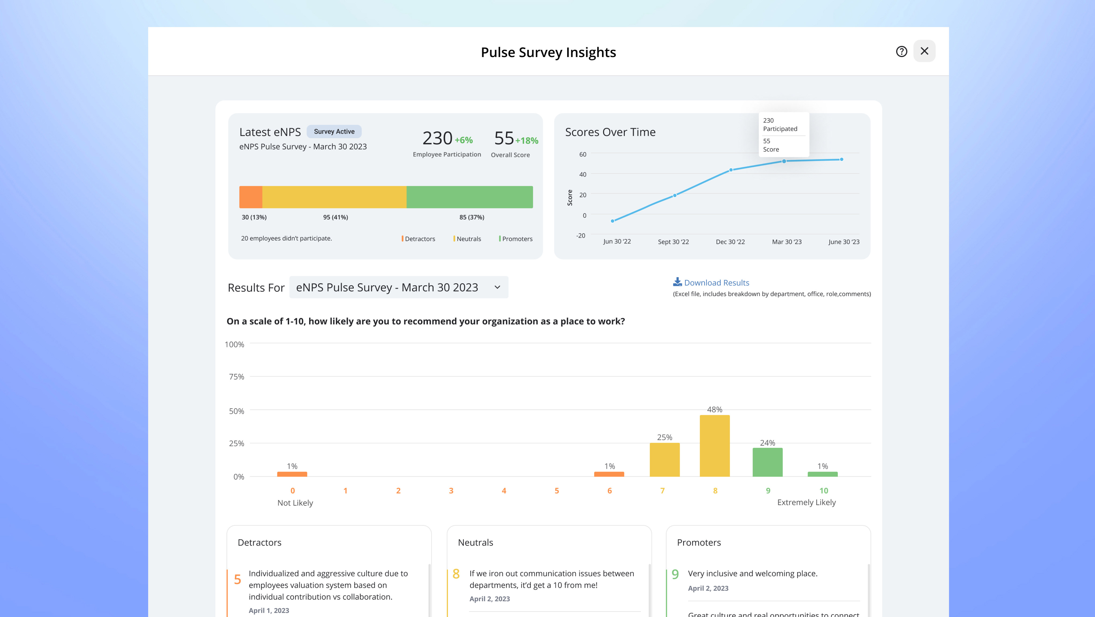Viewport: 1095px width, 617px height.
Task: Close the Pulse Survey Insights dialog
Action: pos(924,51)
